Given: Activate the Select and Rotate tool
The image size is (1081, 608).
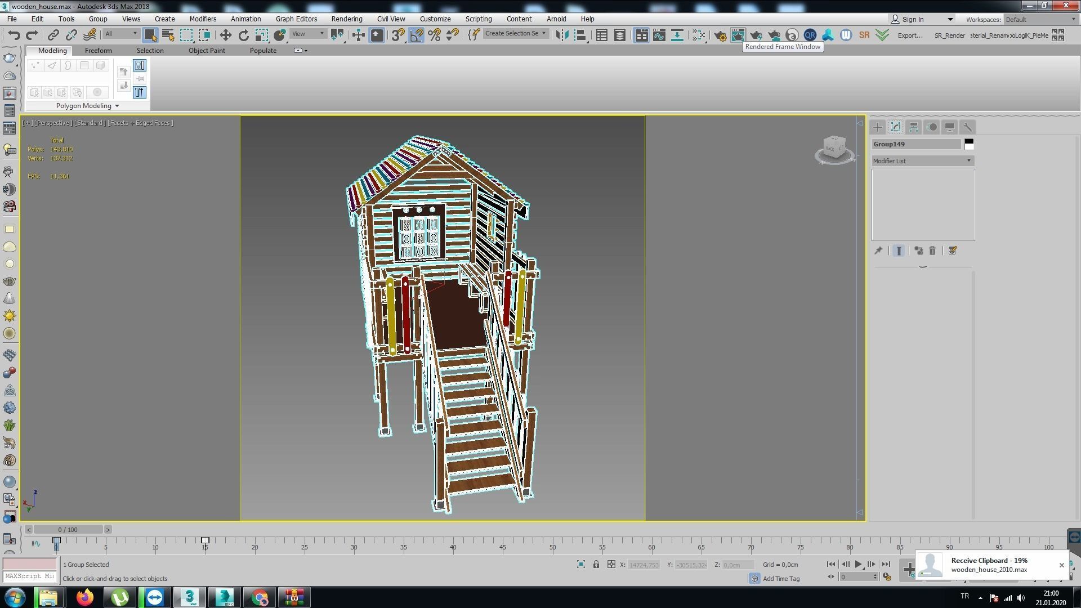Looking at the screenshot, I should coord(243,35).
